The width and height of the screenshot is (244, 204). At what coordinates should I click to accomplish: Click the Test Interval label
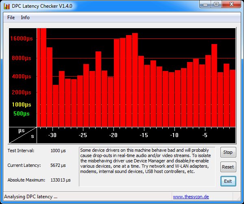pos(21,151)
